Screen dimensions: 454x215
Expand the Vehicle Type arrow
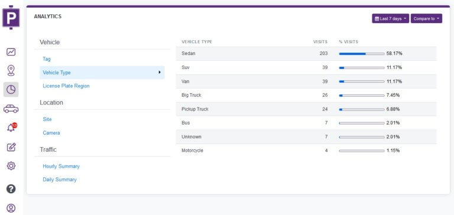click(160, 72)
